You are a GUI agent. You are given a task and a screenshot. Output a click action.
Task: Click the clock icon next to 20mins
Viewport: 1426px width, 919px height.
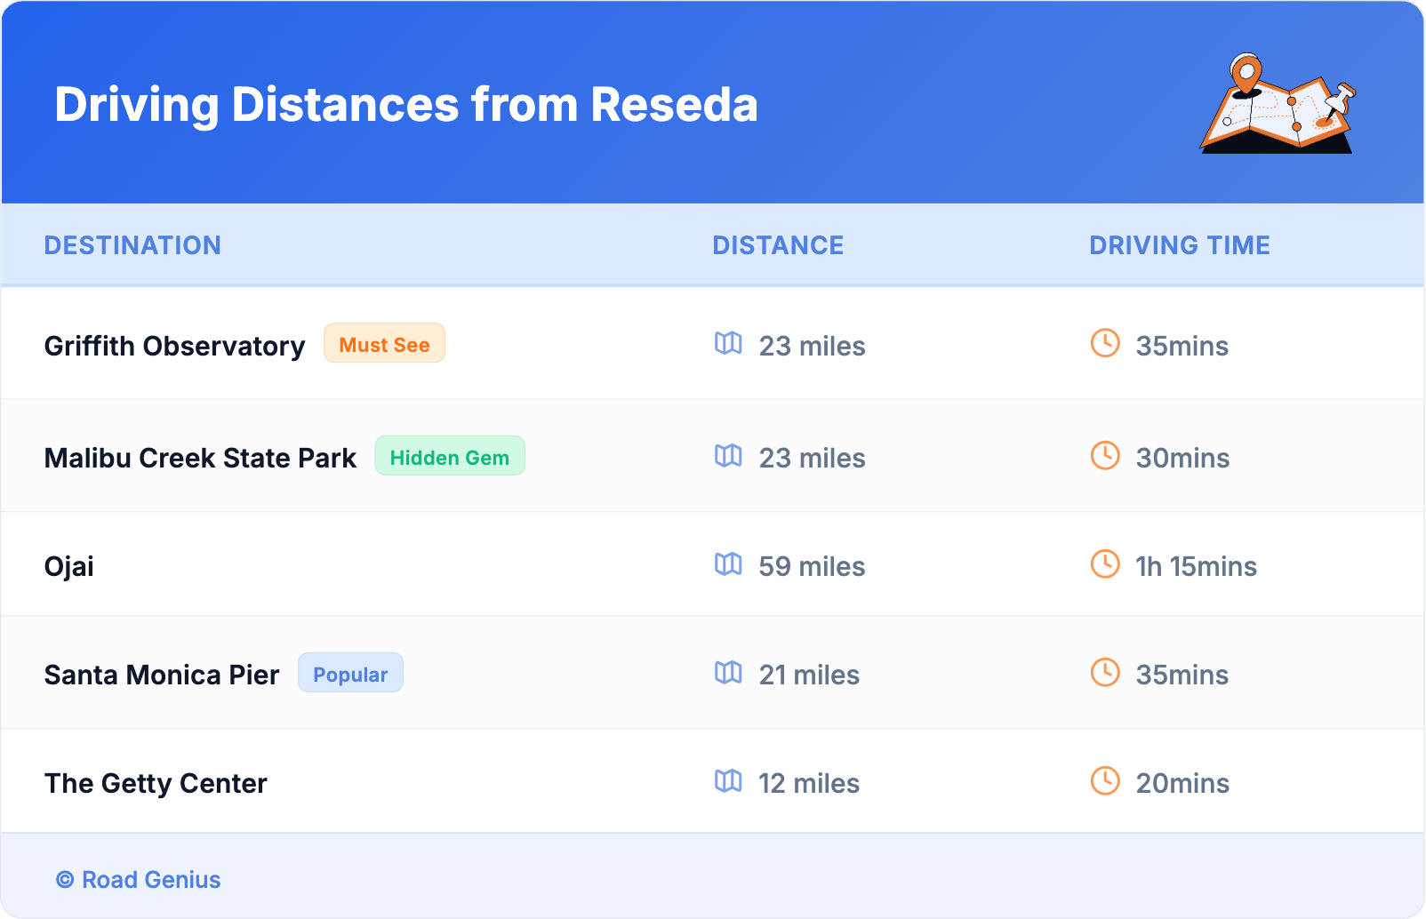click(1105, 781)
